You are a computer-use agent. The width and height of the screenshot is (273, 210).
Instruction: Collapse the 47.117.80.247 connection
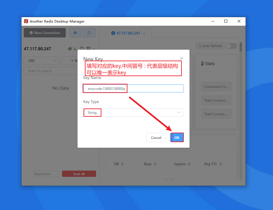pyautogui.click(x=94, y=49)
